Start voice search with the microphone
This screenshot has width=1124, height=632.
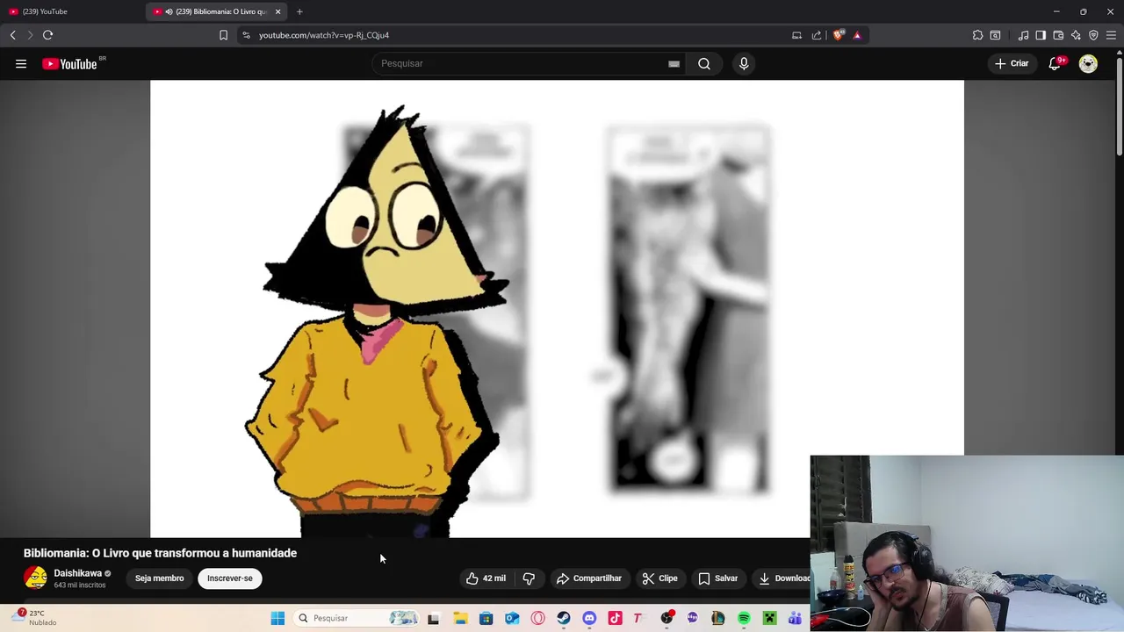click(x=744, y=63)
